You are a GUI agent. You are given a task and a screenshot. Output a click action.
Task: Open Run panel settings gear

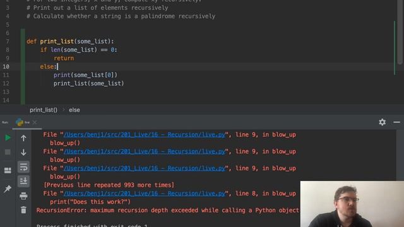pyautogui.click(x=383, y=122)
